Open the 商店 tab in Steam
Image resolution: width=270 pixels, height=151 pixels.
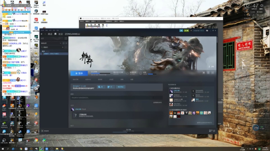tap(50, 34)
